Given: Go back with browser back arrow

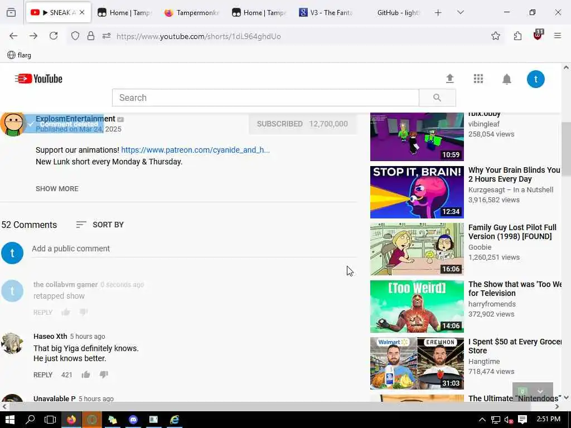Looking at the screenshot, I should [13, 36].
